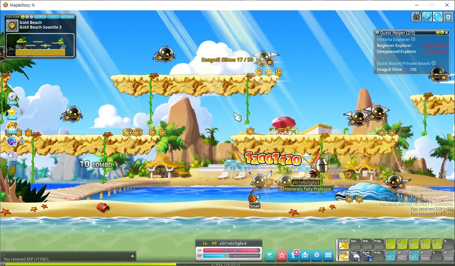Screen dimensions: 455x266
Task: Minimize the mini map with green button
Action: pos(23,17)
